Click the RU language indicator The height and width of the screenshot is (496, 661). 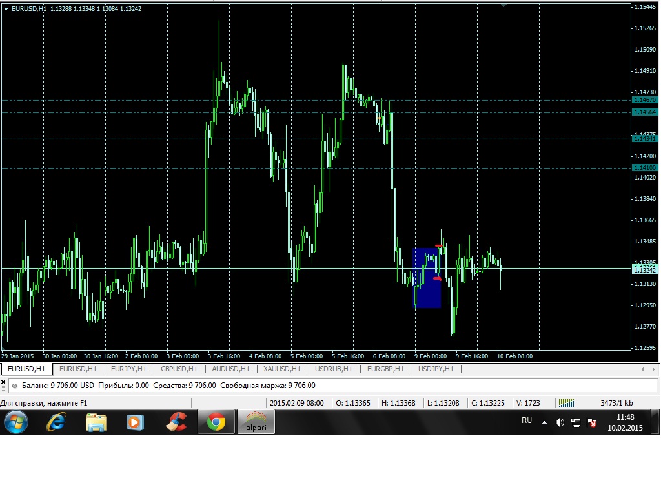click(527, 420)
